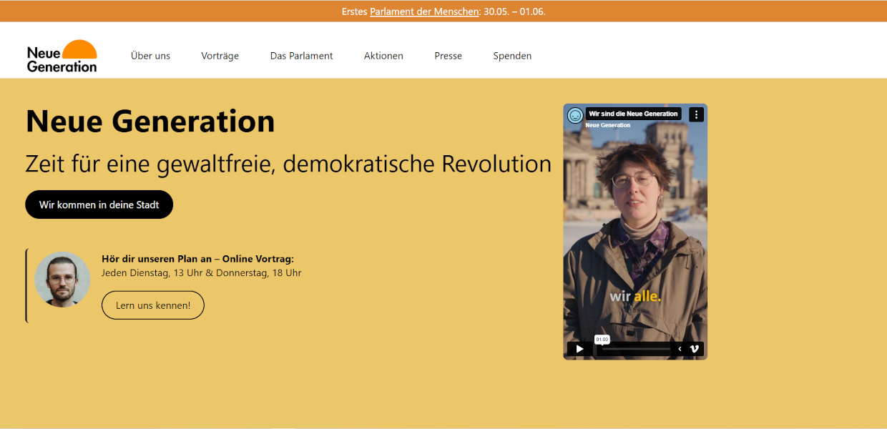This screenshot has width=887, height=429.
Task: Open the Presse page
Action: coord(448,56)
